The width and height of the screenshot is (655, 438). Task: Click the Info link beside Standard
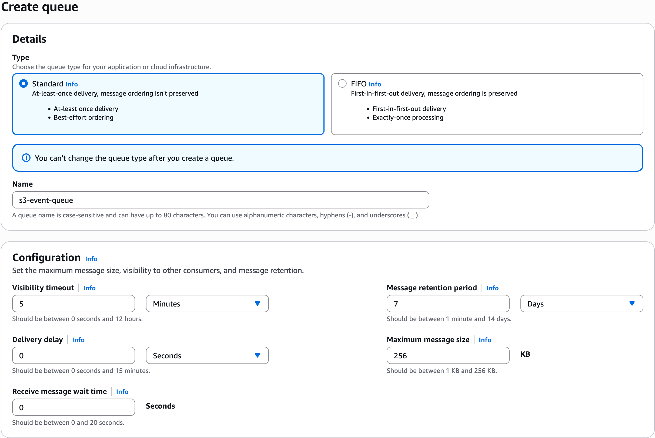(72, 84)
